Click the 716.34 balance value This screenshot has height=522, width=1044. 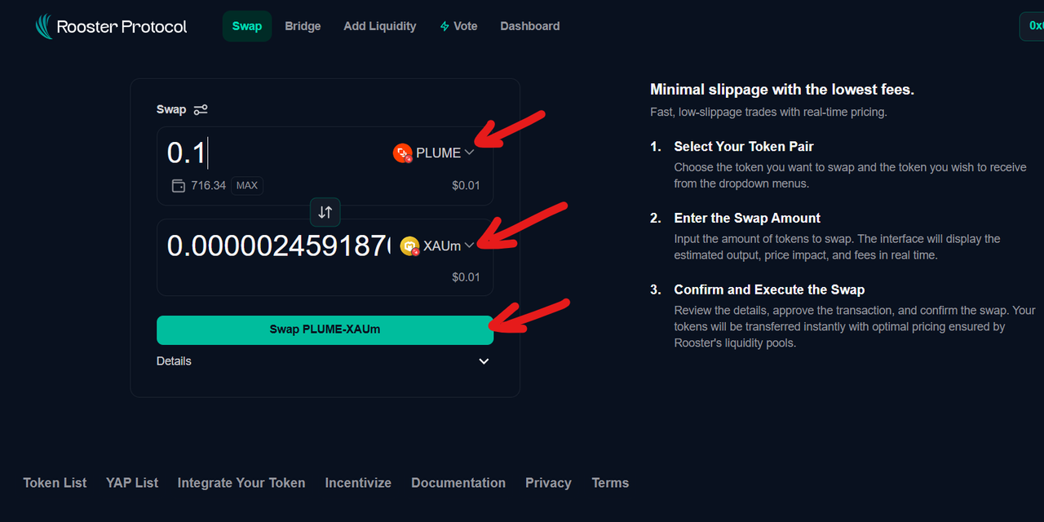click(208, 185)
